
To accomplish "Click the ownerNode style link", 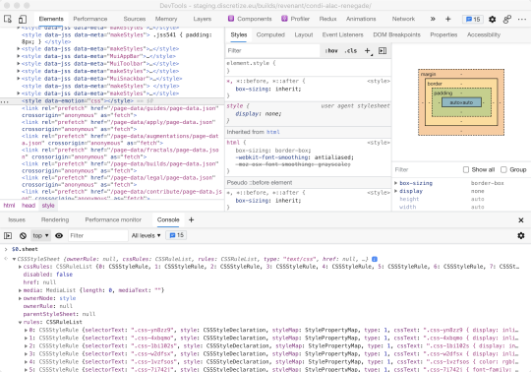I will [68, 298].
